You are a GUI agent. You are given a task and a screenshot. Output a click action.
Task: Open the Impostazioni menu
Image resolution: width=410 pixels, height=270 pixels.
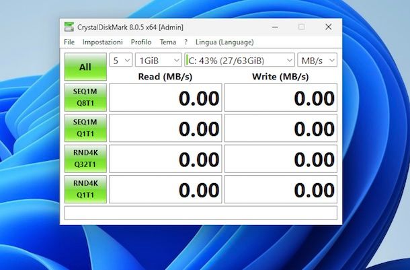pos(102,42)
